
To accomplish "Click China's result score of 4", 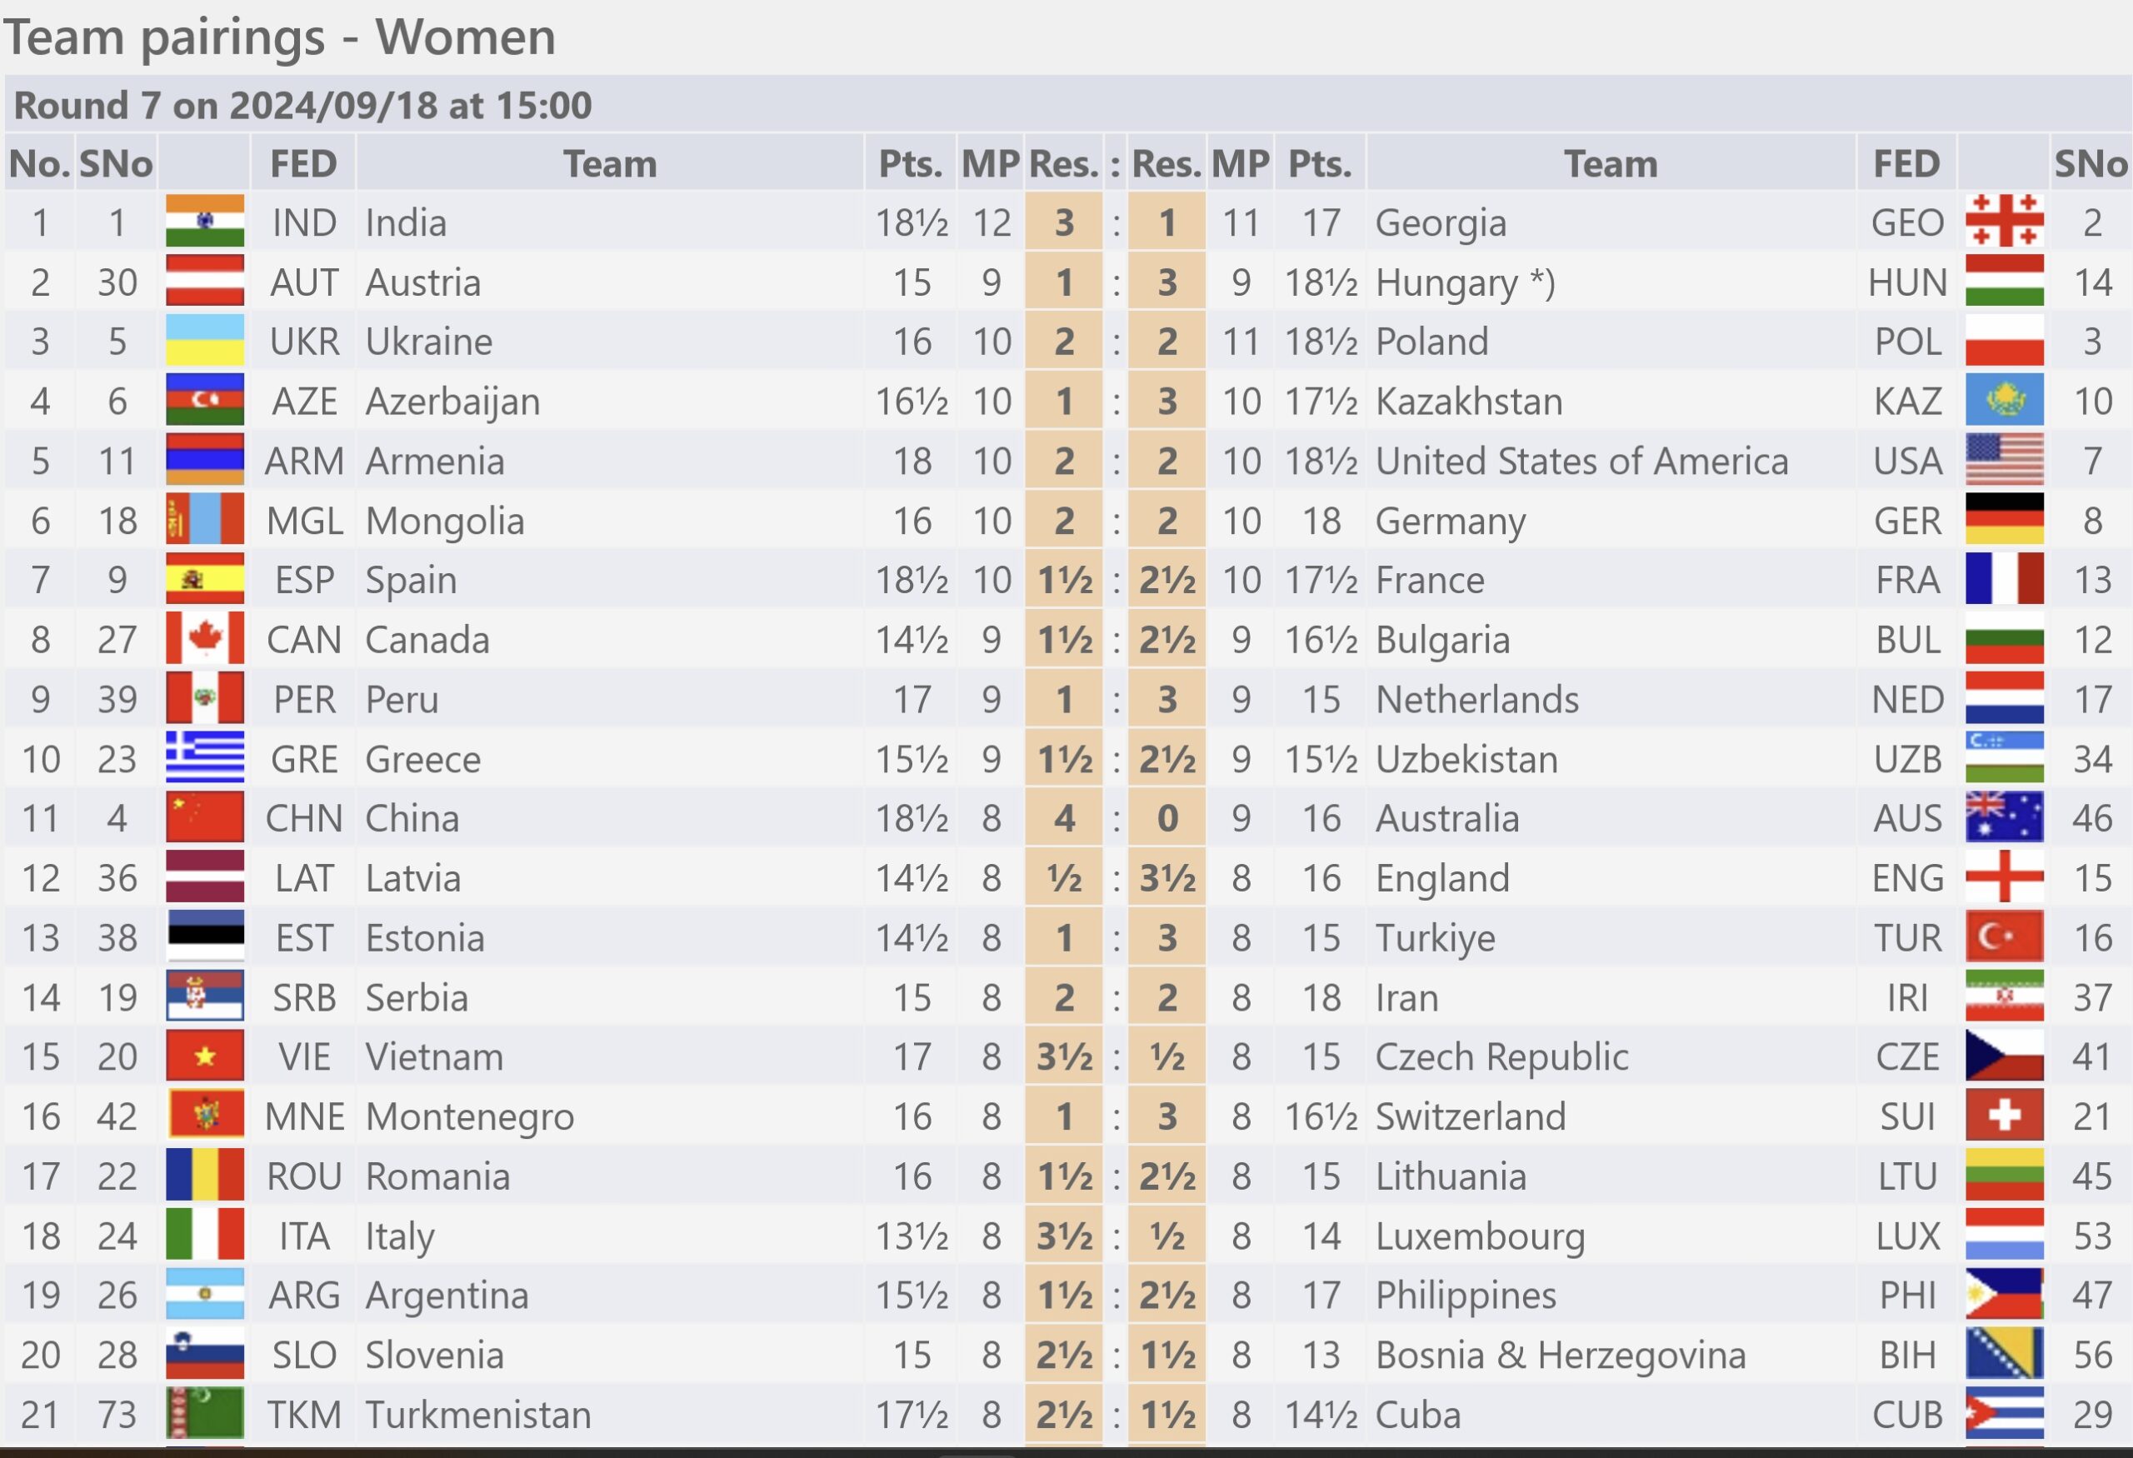I will click(1064, 817).
